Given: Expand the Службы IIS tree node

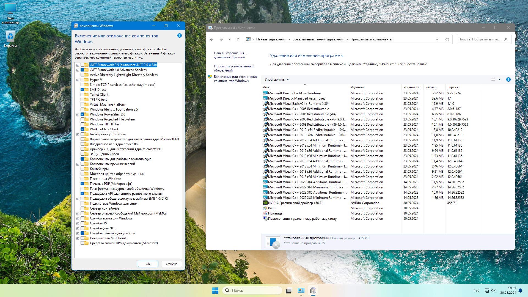Looking at the screenshot, I should pos(78,224).
